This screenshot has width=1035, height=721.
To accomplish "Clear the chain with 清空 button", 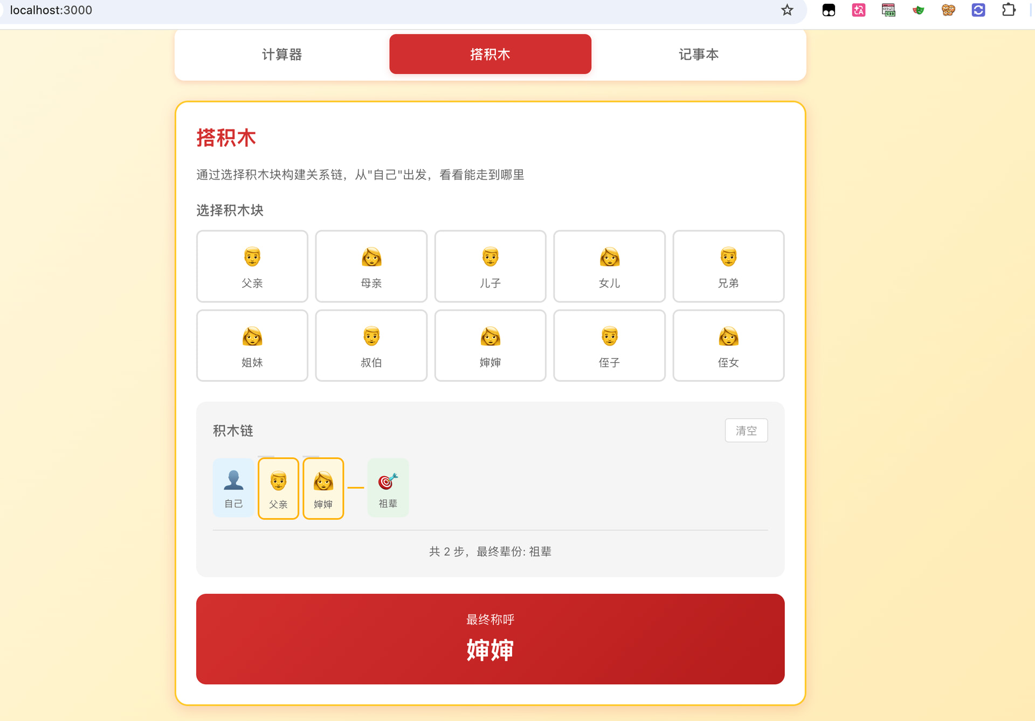I will click(746, 430).
